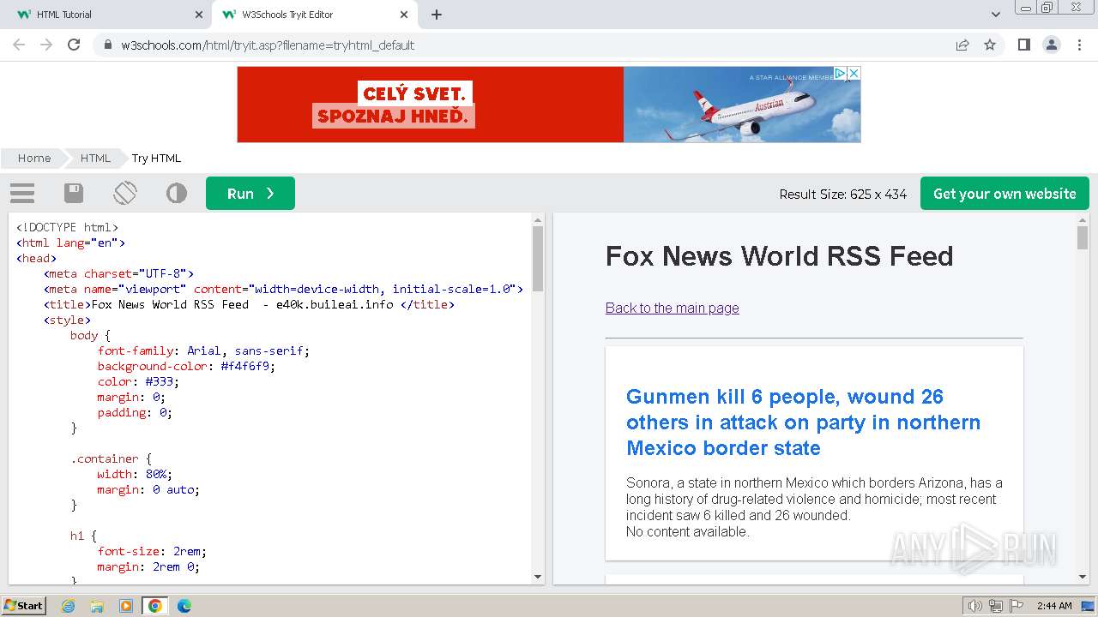Close the W3Schools Tryit Editor tab
The image size is (1098, 617).
point(404,15)
